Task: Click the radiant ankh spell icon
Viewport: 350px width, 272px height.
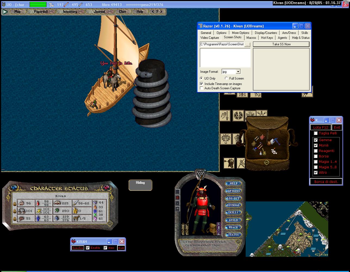Action: pos(226,139)
